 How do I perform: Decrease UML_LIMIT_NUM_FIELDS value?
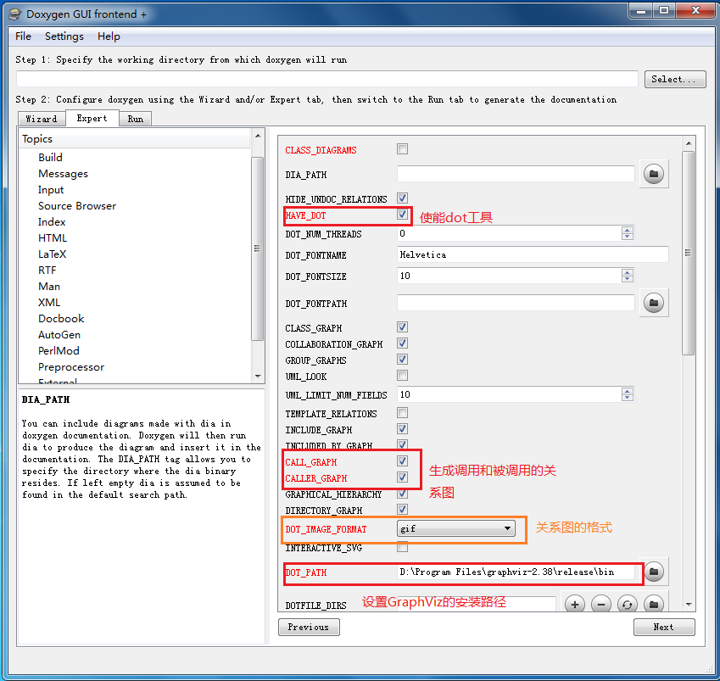click(x=628, y=397)
